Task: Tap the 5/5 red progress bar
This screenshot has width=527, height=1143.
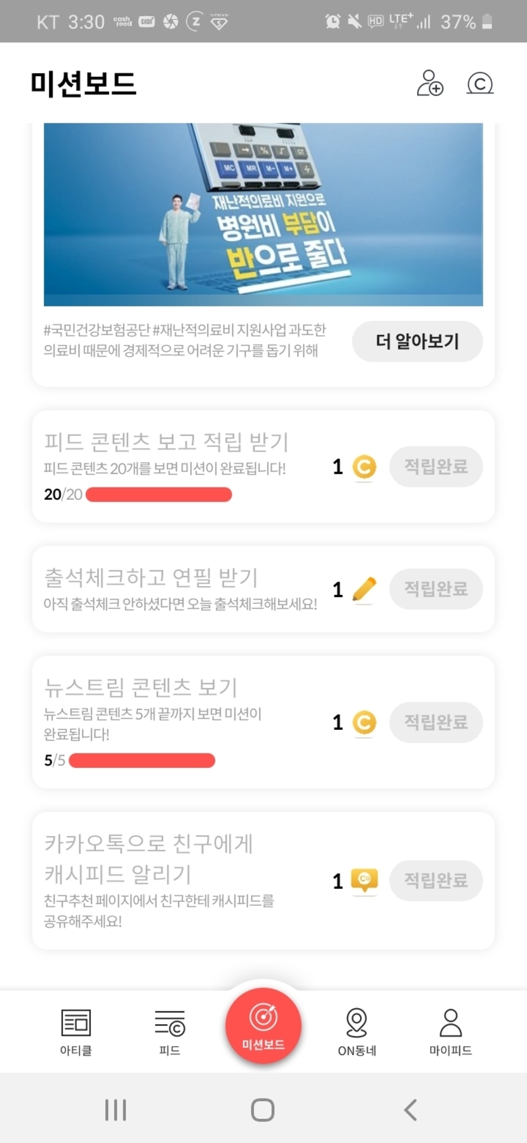Action: pos(142,760)
